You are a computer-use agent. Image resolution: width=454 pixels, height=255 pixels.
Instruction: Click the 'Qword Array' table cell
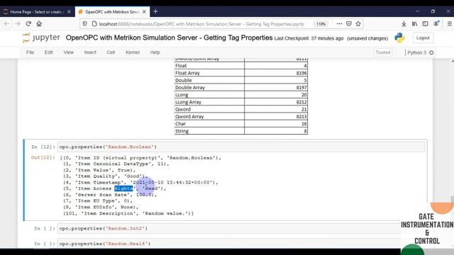[209, 116]
